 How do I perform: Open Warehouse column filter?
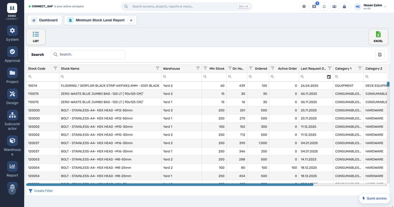coord(198,68)
